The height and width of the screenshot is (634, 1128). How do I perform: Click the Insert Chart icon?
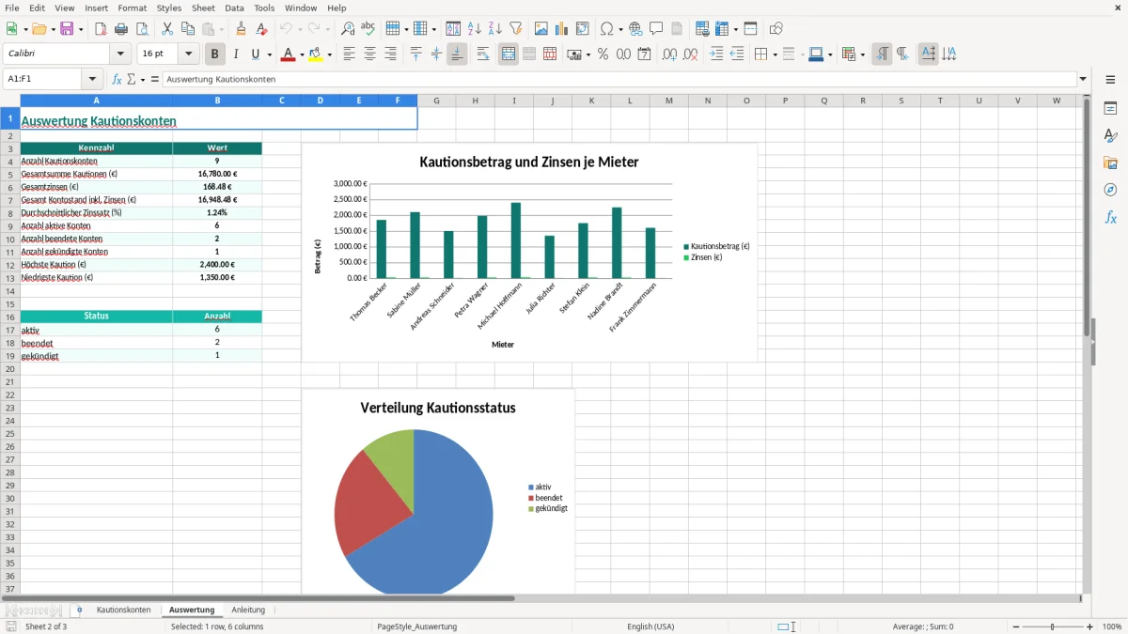[562, 29]
